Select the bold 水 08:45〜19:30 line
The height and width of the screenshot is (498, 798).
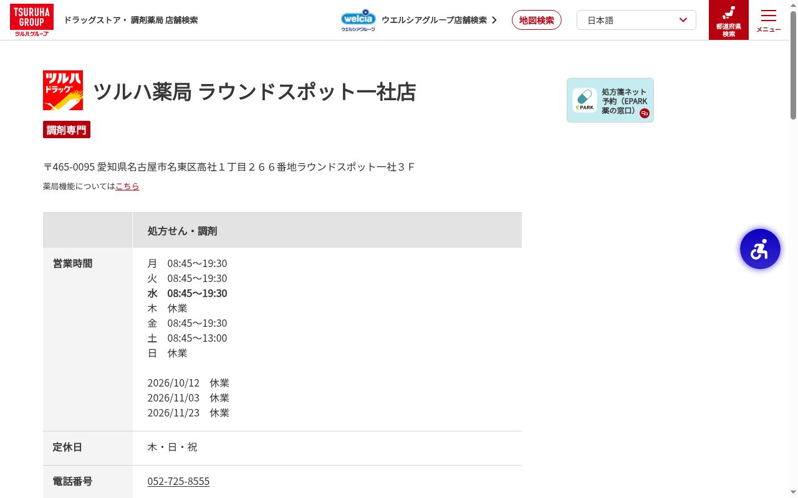coord(187,293)
